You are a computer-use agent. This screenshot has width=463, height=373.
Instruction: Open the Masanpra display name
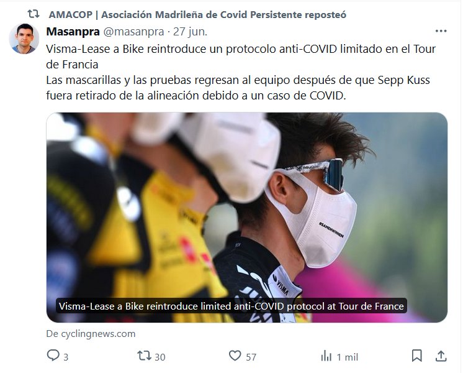(73, 32)
